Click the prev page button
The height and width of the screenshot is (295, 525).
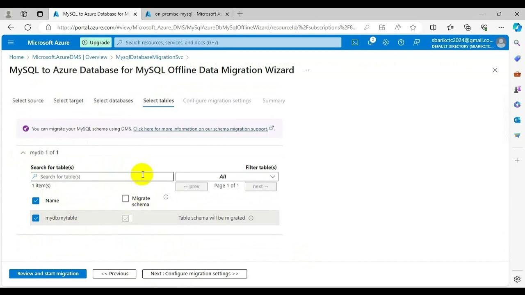192,186
